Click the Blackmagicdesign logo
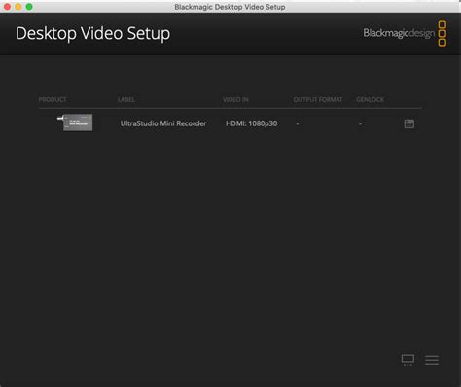Viewport: 461px width, 387px height. click(405, 33)
